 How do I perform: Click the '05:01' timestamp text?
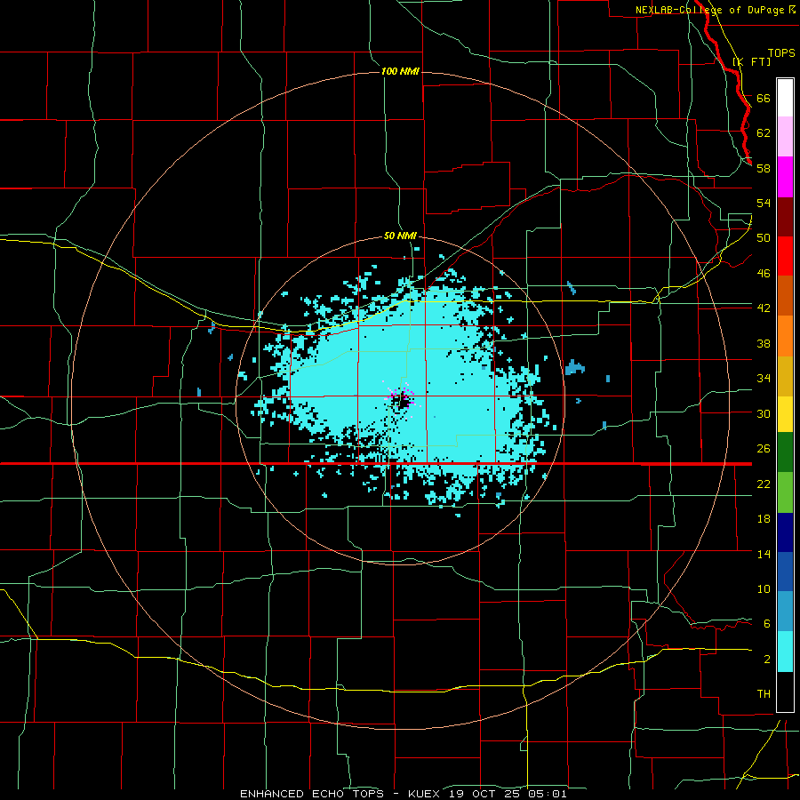pos(548,794)
